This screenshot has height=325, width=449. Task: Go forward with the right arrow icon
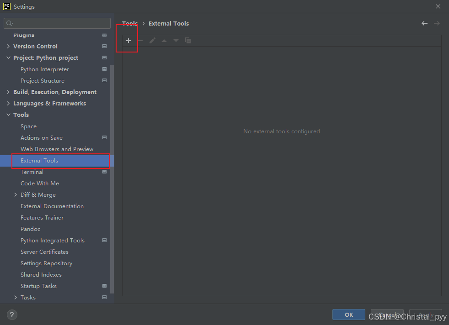437,23
